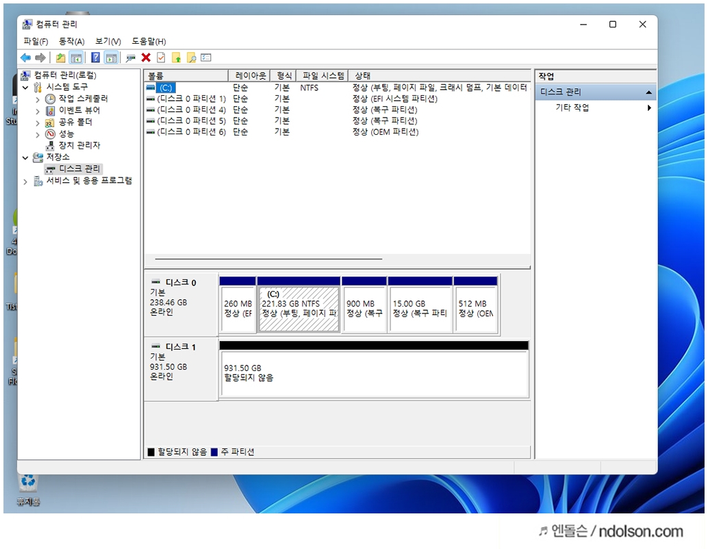The height and width of the screenshot is (549, 708).
Task: Click the 공유 폴더 icon in tree
Action: coord(50,123)
